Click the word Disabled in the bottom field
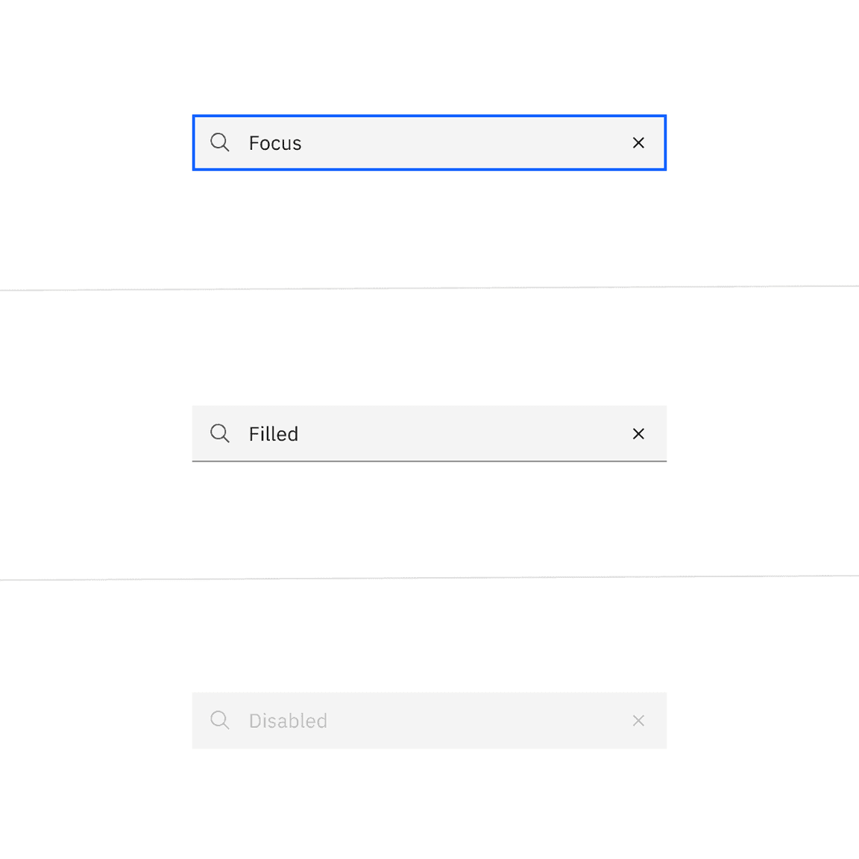The width and height of the screenshot is (859, 859). pos(288,720)
